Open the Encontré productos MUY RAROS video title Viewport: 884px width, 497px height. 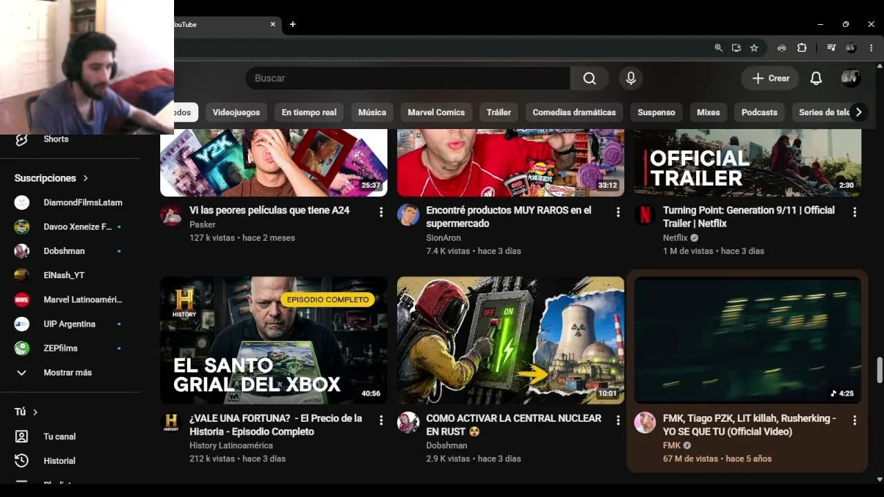(x=509, y=217)
